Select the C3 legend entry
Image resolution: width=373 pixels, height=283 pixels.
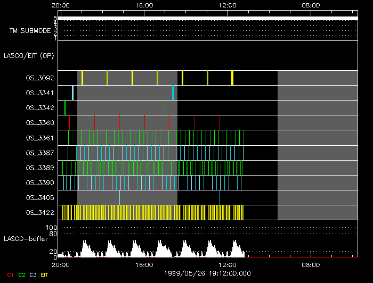point(33,274)
